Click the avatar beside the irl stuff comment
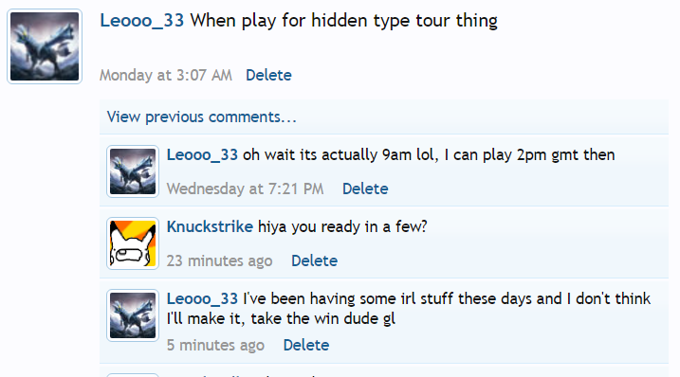Image resolution: width=680 pixels, height=377 pixels. click(133, 315)
